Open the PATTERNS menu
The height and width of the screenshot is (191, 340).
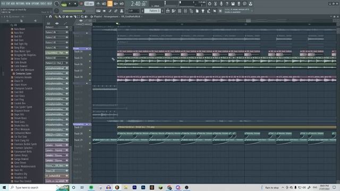click(20, 4)
